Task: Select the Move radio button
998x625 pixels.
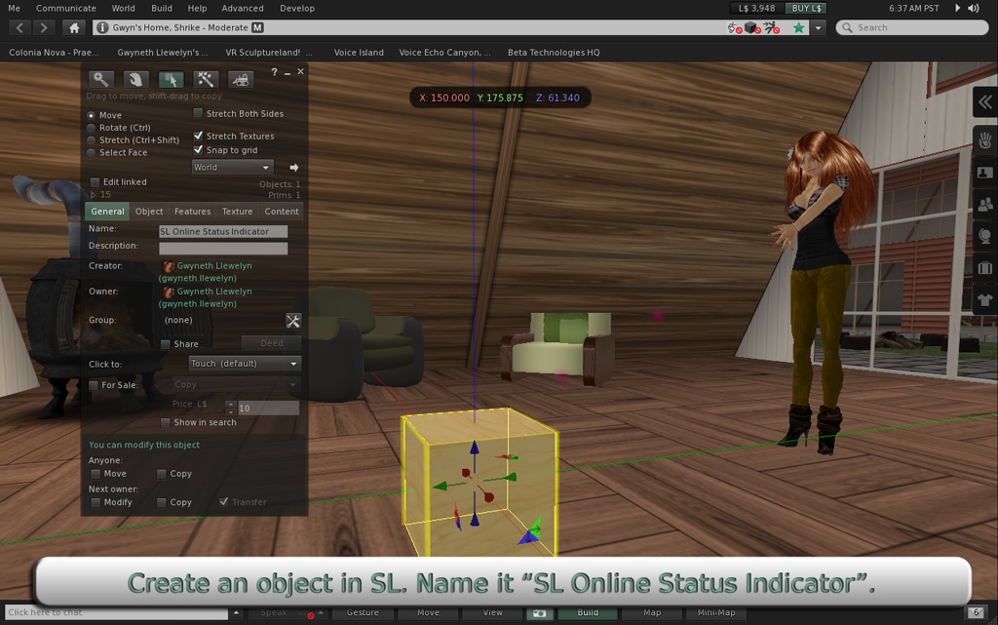Action: (x=91, y=115)
